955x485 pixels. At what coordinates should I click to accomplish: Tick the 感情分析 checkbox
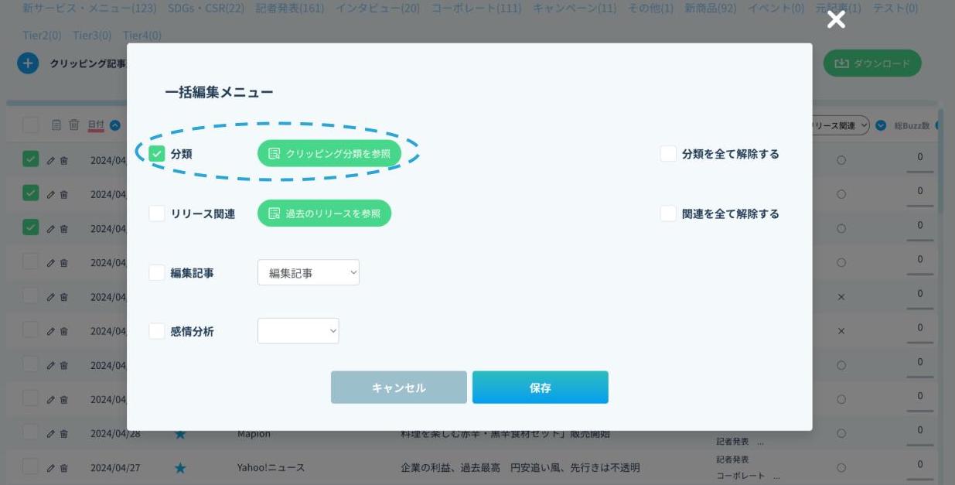[157, 331]
